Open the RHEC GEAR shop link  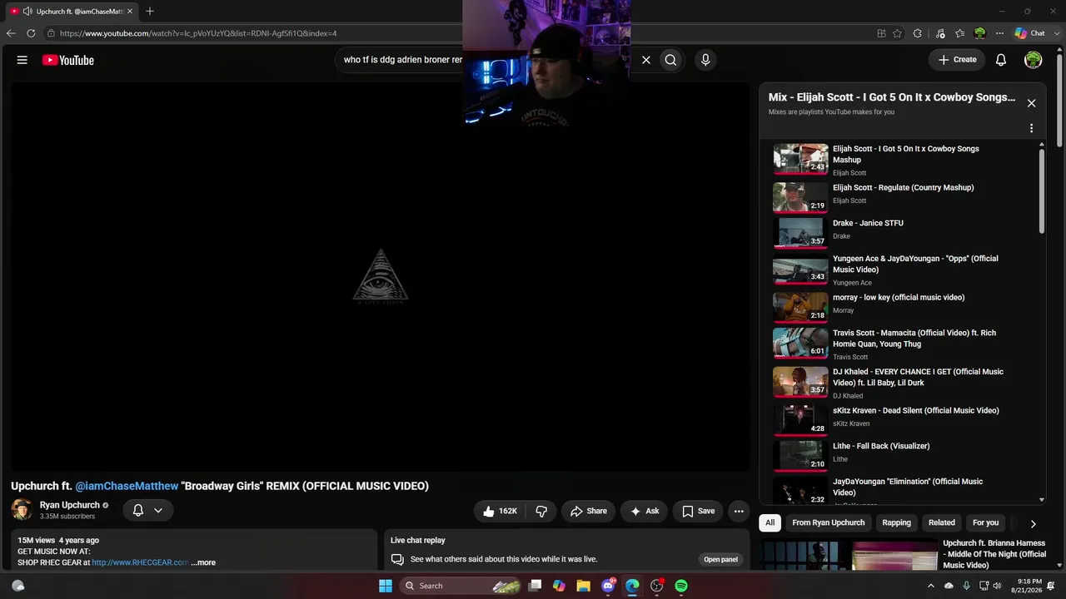(140, 562)
